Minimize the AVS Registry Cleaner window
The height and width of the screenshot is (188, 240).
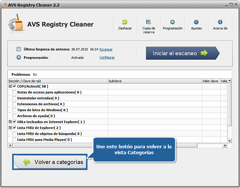227,5
